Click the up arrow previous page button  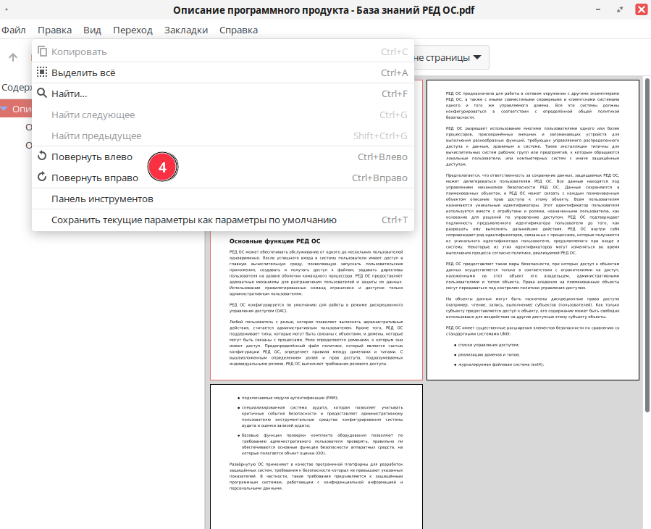coord(13,57)
